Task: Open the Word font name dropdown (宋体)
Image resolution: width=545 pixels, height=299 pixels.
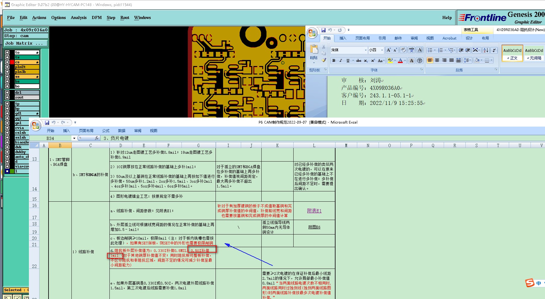Action: [366, 50]
